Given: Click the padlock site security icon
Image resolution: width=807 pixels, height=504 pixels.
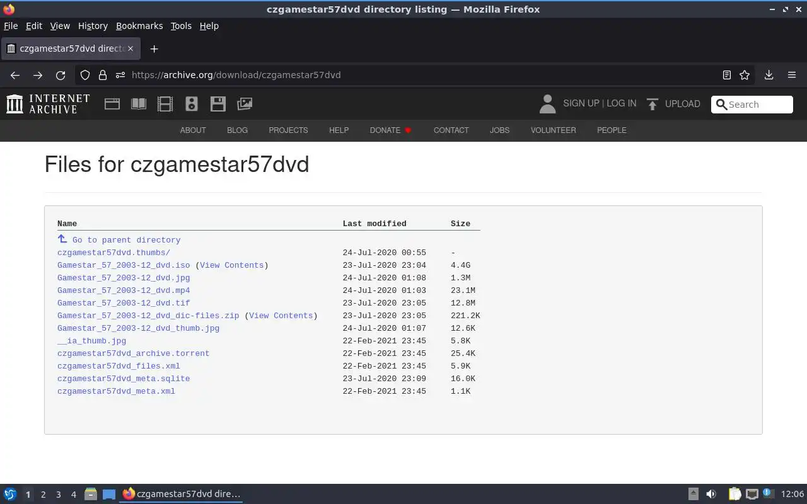Looking at the screenshot, I should pyautogui.click(x=103, y=75).
